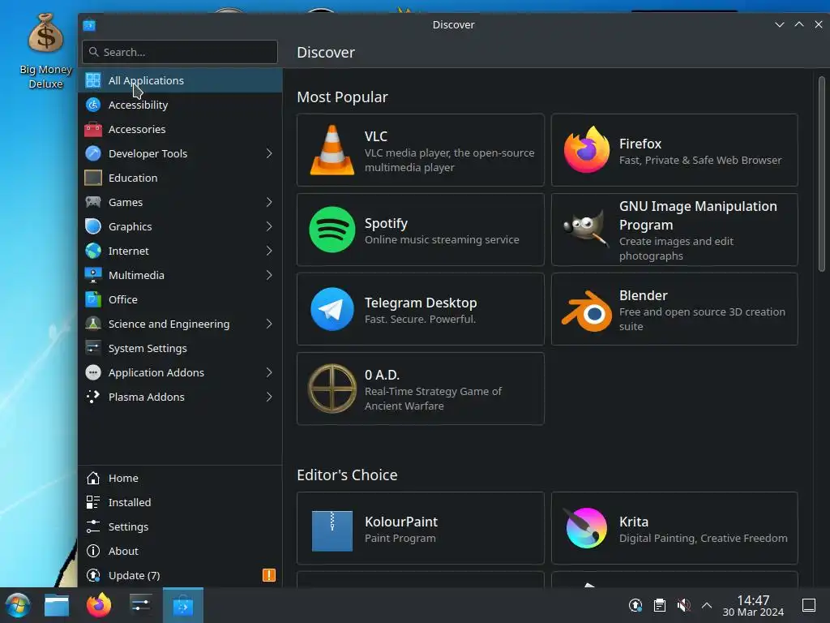Click the Blender logo icon
The image size is (830, 623).
(x=586, y=311)
